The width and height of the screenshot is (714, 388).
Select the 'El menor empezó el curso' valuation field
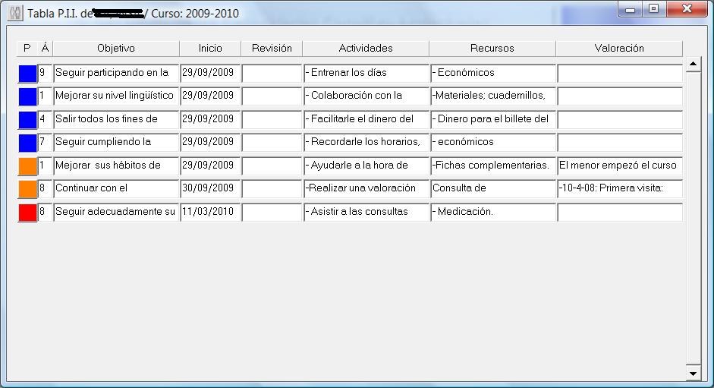click(x=619, y=166)
